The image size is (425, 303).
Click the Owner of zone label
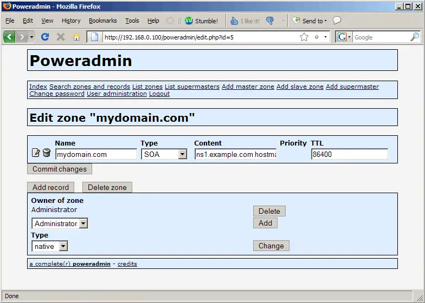tap(57, 200)
